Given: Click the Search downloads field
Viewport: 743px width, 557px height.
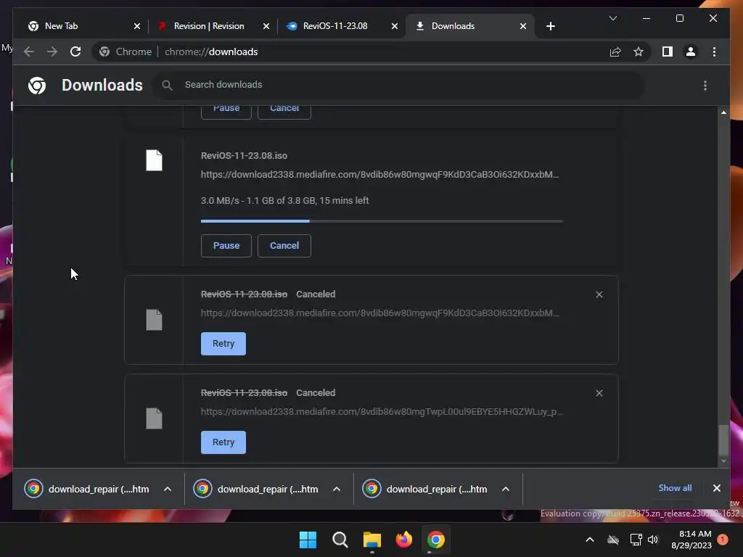Looking at the screenshot, I should tap(398, 85).
